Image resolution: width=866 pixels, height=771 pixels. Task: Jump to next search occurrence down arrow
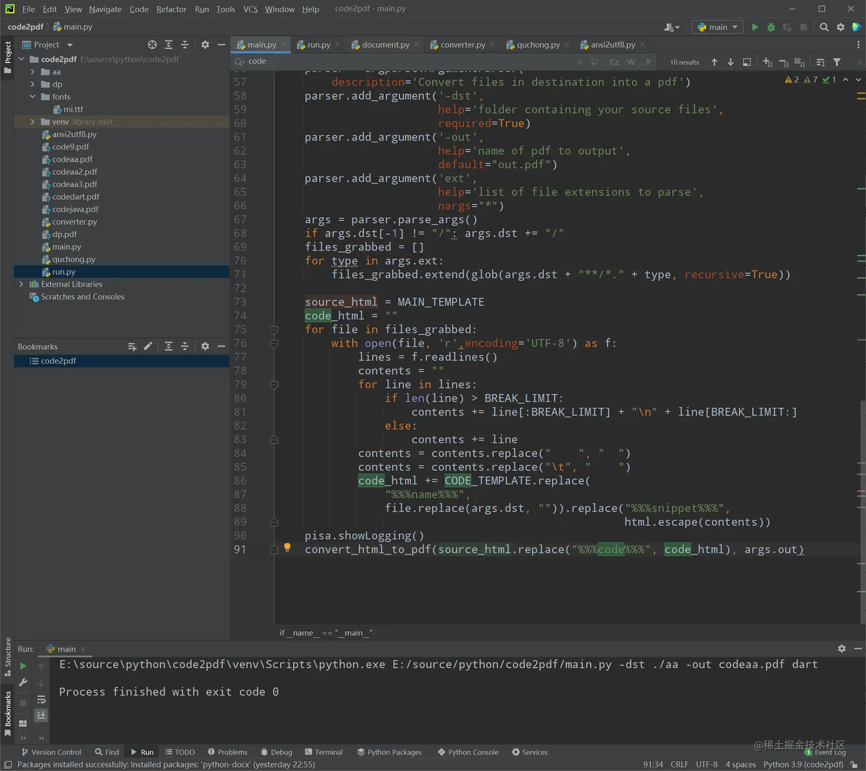[x=730, y=62]
